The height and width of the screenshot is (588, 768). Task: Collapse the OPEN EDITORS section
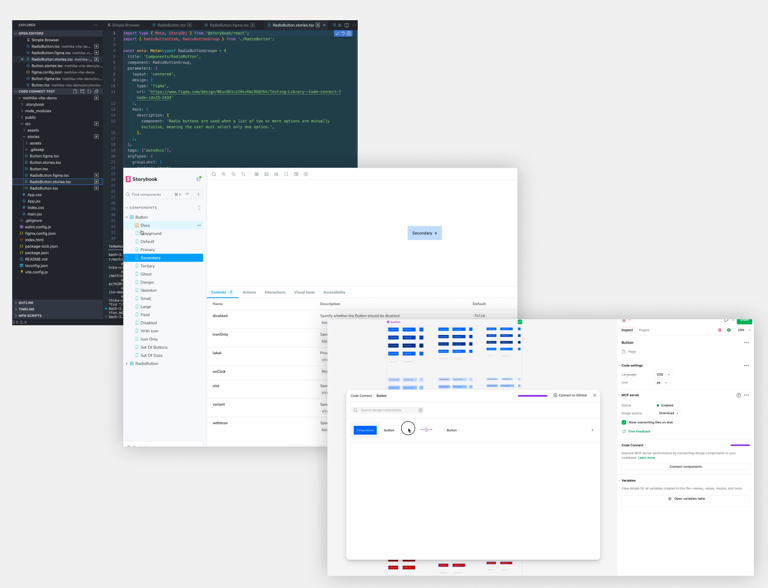[x=16, y=33]
